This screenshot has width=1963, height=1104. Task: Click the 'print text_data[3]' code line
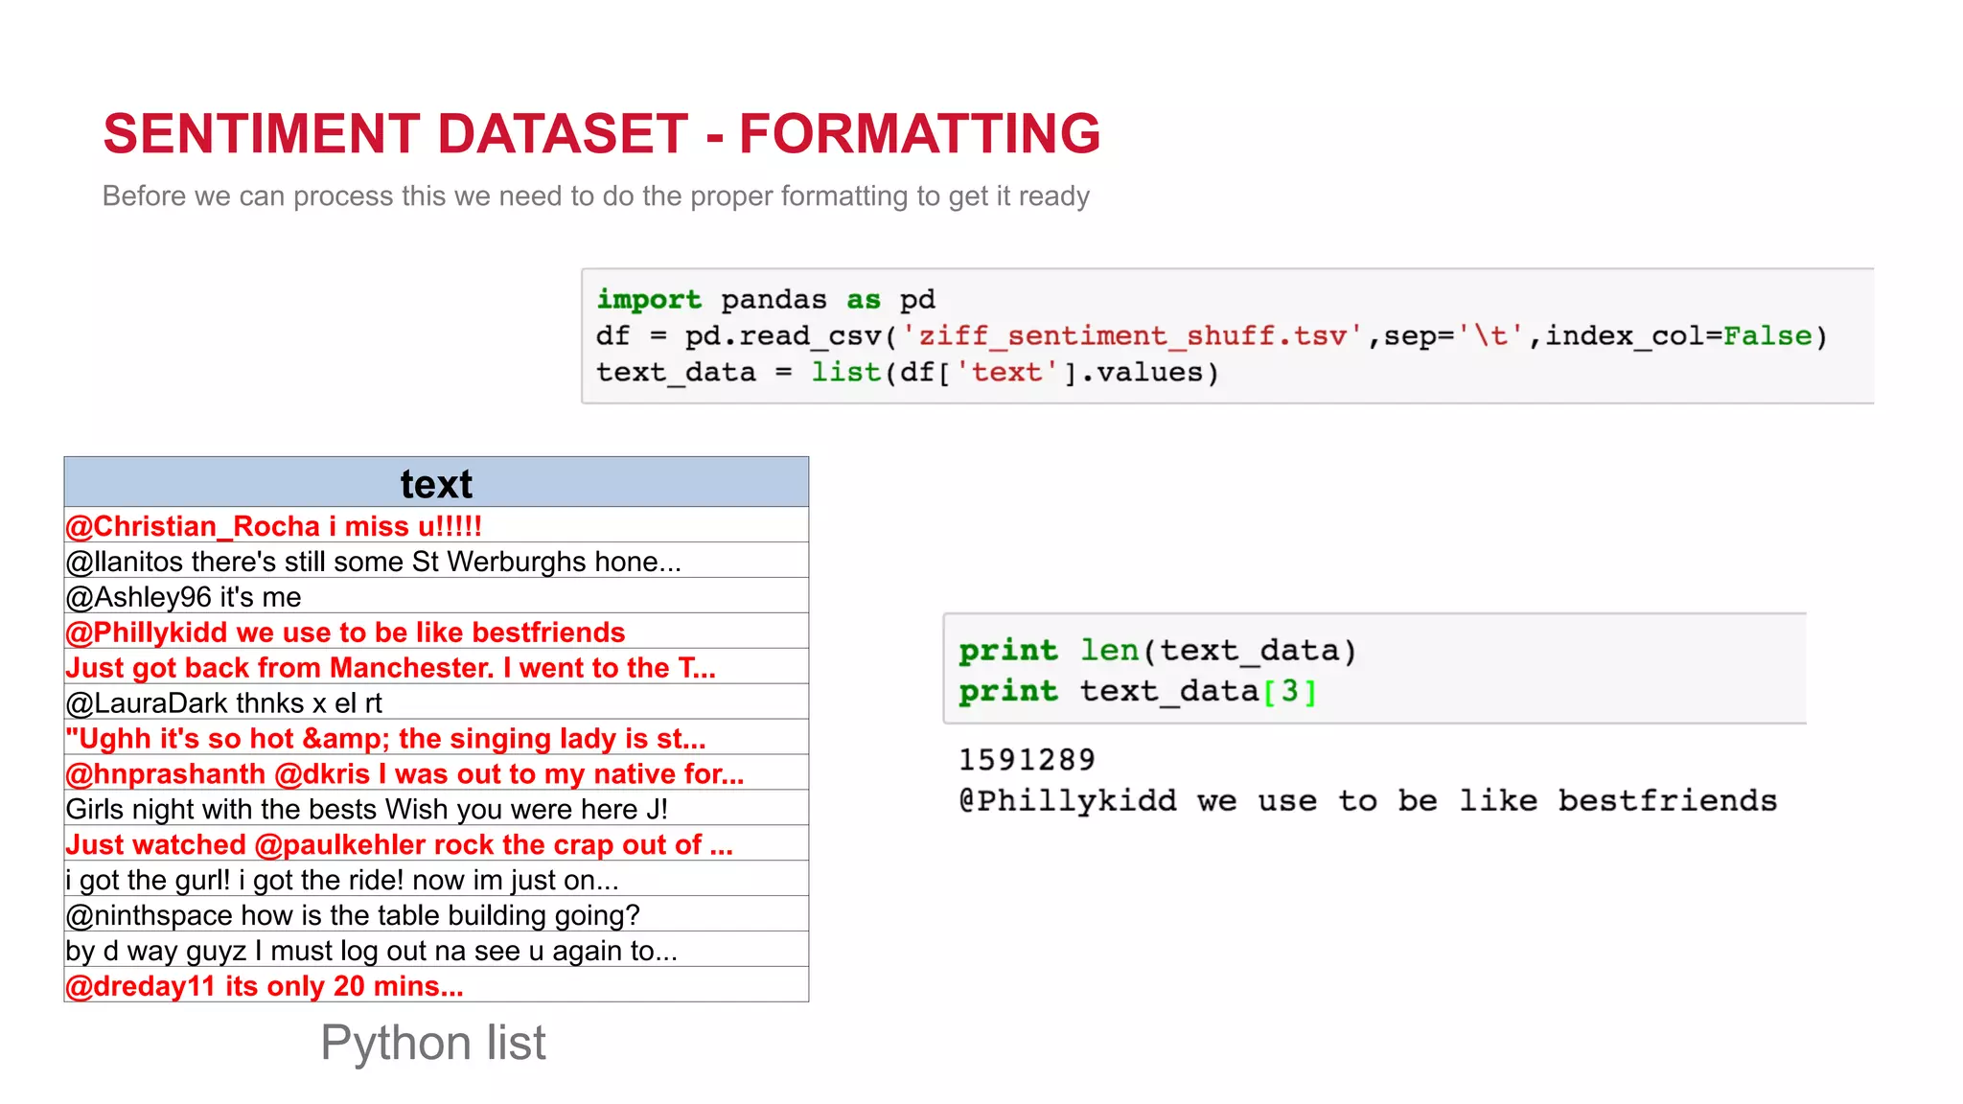(1139, 691)
